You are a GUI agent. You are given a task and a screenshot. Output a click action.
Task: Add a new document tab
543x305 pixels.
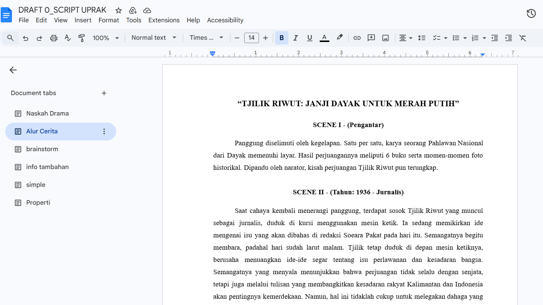[x=104, y=93]
